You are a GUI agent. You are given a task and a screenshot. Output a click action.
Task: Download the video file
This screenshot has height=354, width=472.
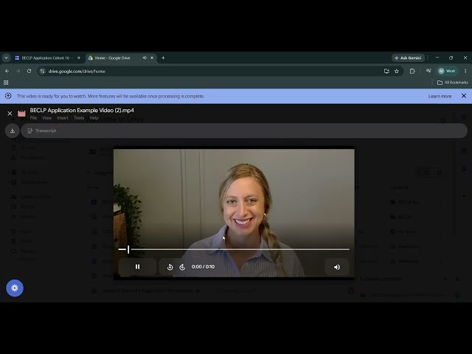coord(13,131)
